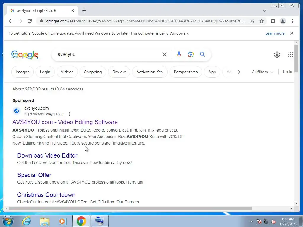Open the search Tools option
Screen dimensions: 303x227
(x=287, y=72)
